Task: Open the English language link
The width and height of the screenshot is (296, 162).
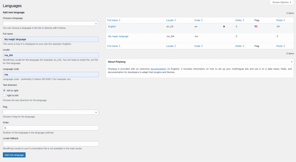Action: coord(112,26)
